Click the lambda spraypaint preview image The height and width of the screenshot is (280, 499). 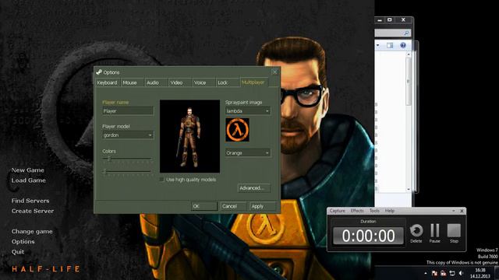click(x=237, y=130)
